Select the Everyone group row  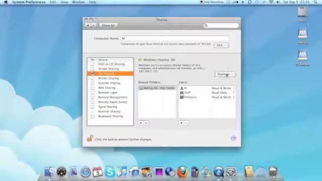click(x=207, y=97)
